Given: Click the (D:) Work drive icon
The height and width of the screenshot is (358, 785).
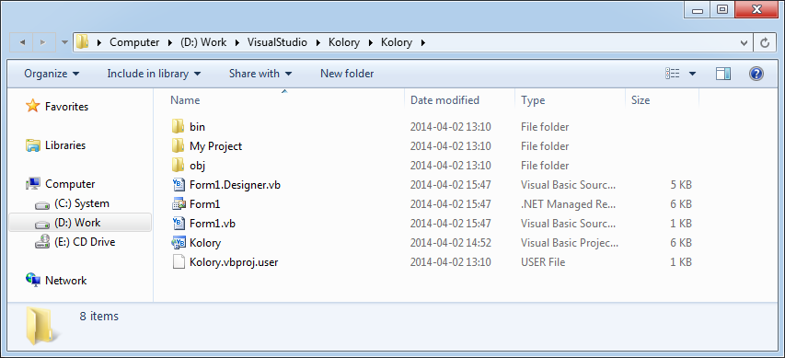Looking at the screenshot, I should (42, 224).
